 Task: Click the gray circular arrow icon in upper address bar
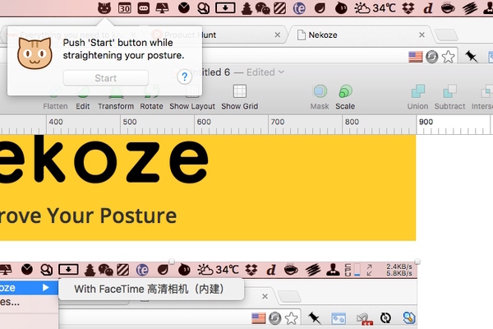click(x=432, y=57)
